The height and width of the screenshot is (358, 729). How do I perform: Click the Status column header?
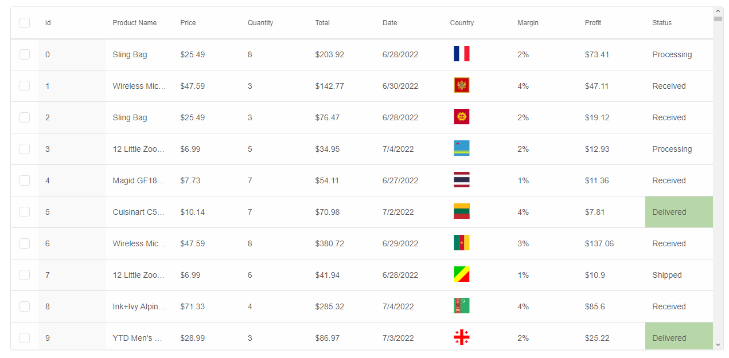click(662, 23)
